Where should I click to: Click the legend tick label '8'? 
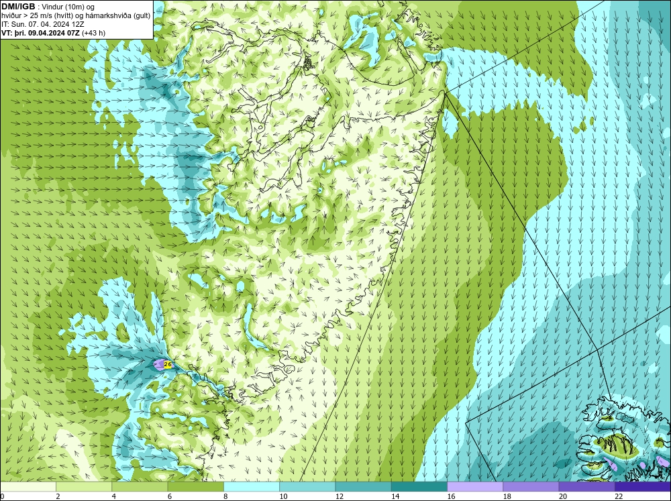226,496
